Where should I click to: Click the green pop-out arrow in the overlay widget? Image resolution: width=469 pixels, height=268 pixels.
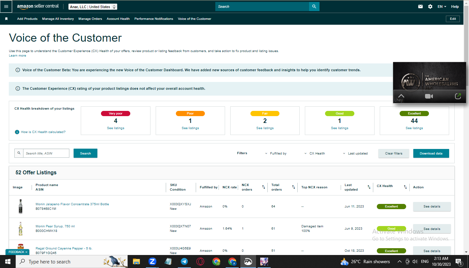coord(458,96)
